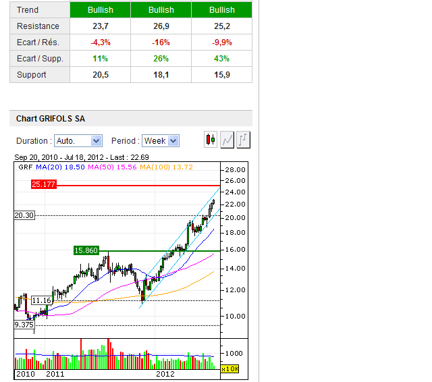Click the -4,3% Ecart / Rés. cell
Image resolution: width=432 pixels, height=382 pixels.
point(101,43)
